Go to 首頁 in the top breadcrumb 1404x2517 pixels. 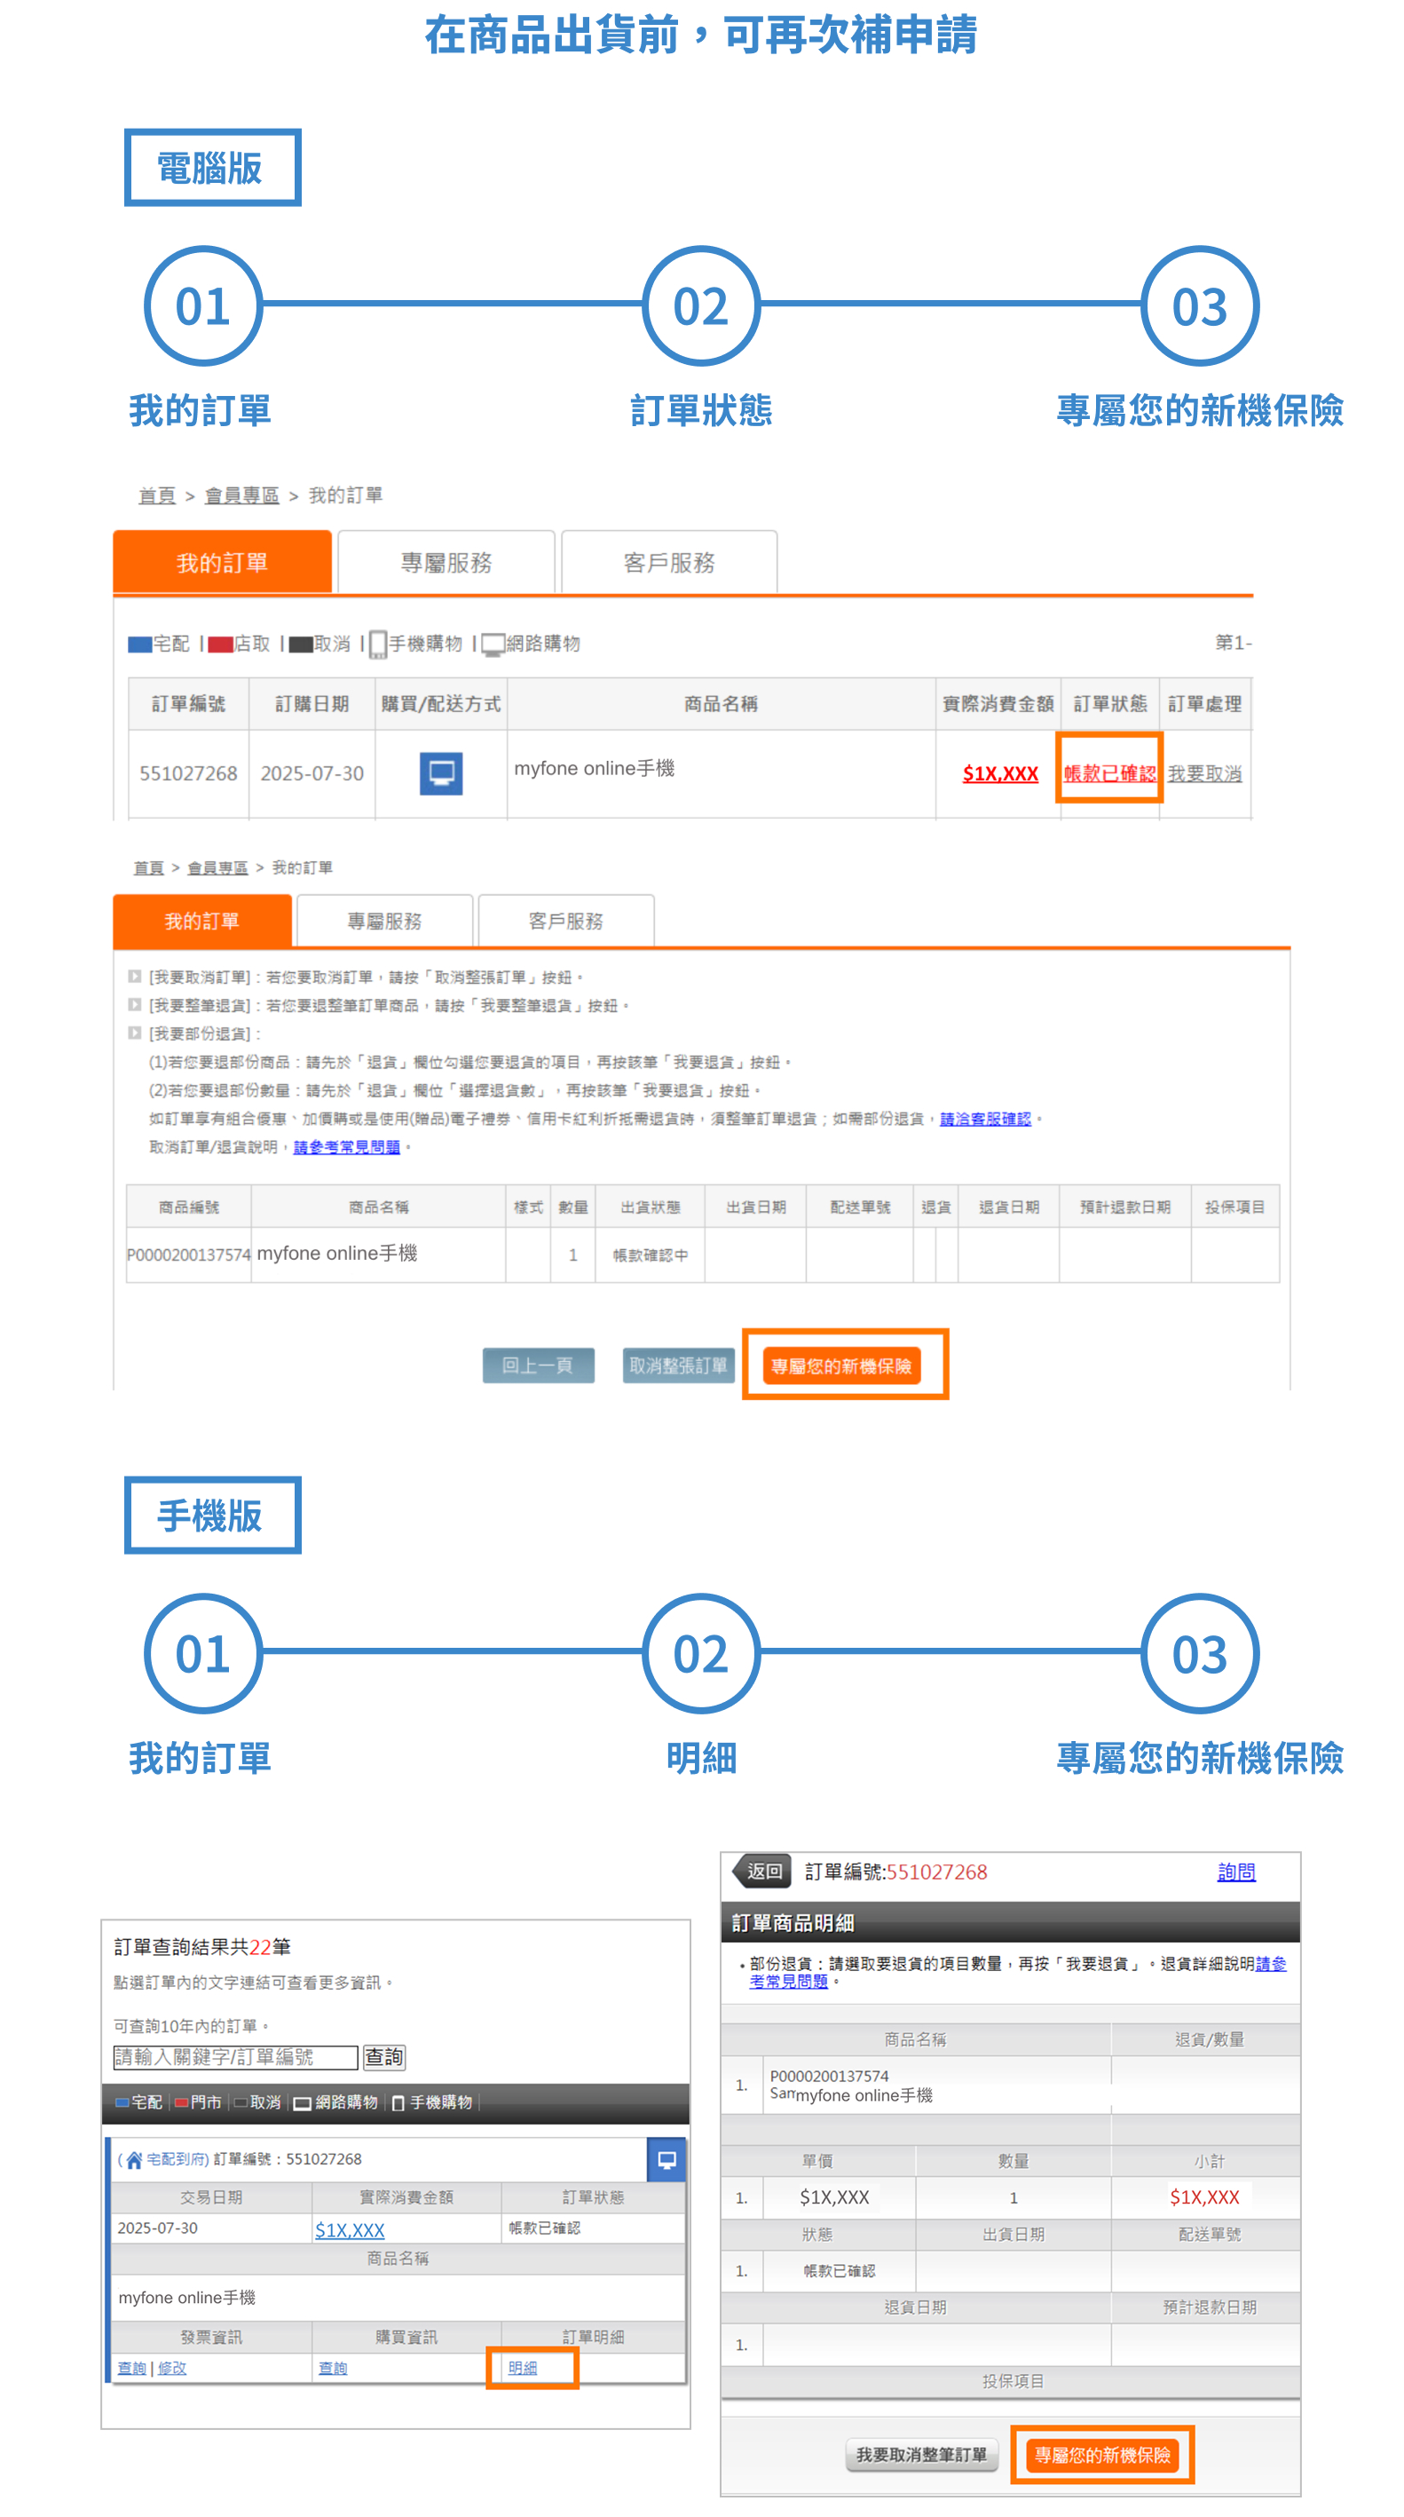[156, 495]
